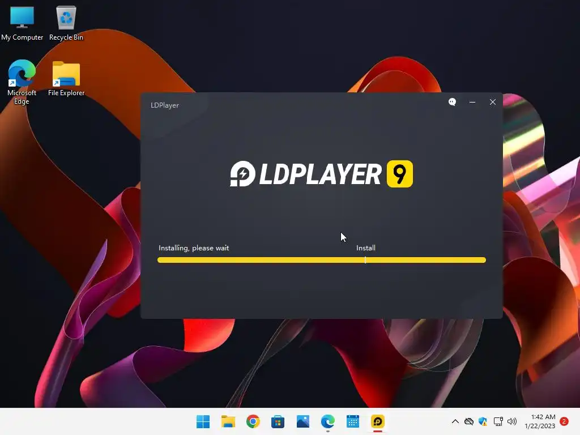Click the yellow installation progress bar

pyautogui.click(x=322, y=260)
